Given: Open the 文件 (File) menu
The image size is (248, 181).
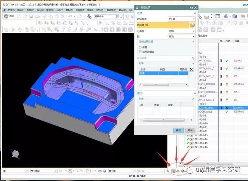Looking at the screenshot, I should (x=11, y=10).
